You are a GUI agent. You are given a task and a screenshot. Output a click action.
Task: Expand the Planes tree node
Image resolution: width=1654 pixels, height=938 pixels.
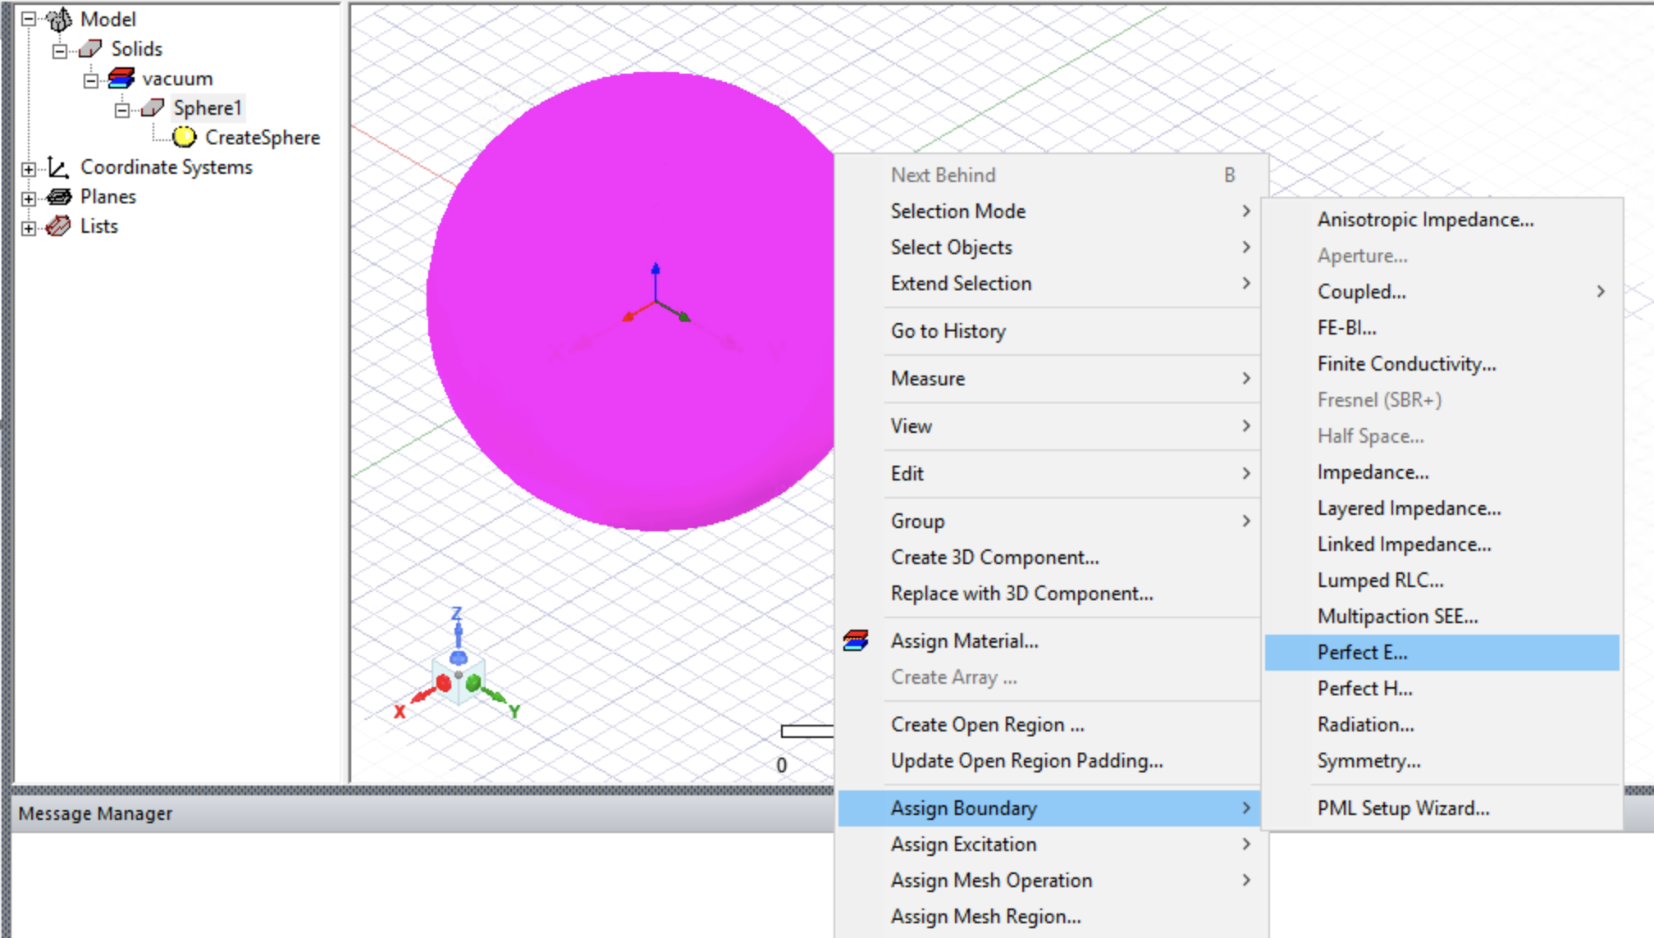(29, 198)
